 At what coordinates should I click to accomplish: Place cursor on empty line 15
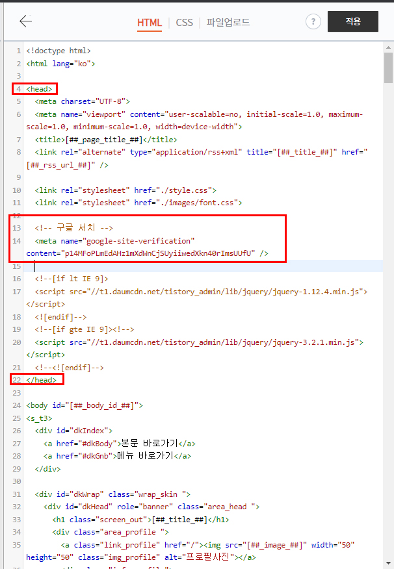[204, 266]
